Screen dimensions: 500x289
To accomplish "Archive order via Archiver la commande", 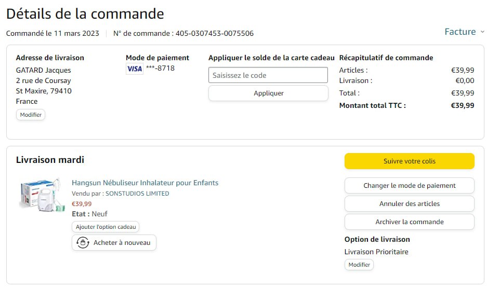I will tap(409, 222).
